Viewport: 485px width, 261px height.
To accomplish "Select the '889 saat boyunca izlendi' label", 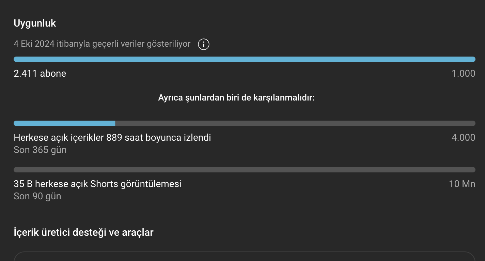I will (x=159, y=138).
